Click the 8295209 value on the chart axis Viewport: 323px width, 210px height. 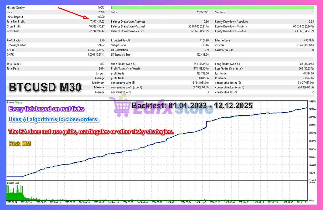pyautogui.click(x=312, y=101)
